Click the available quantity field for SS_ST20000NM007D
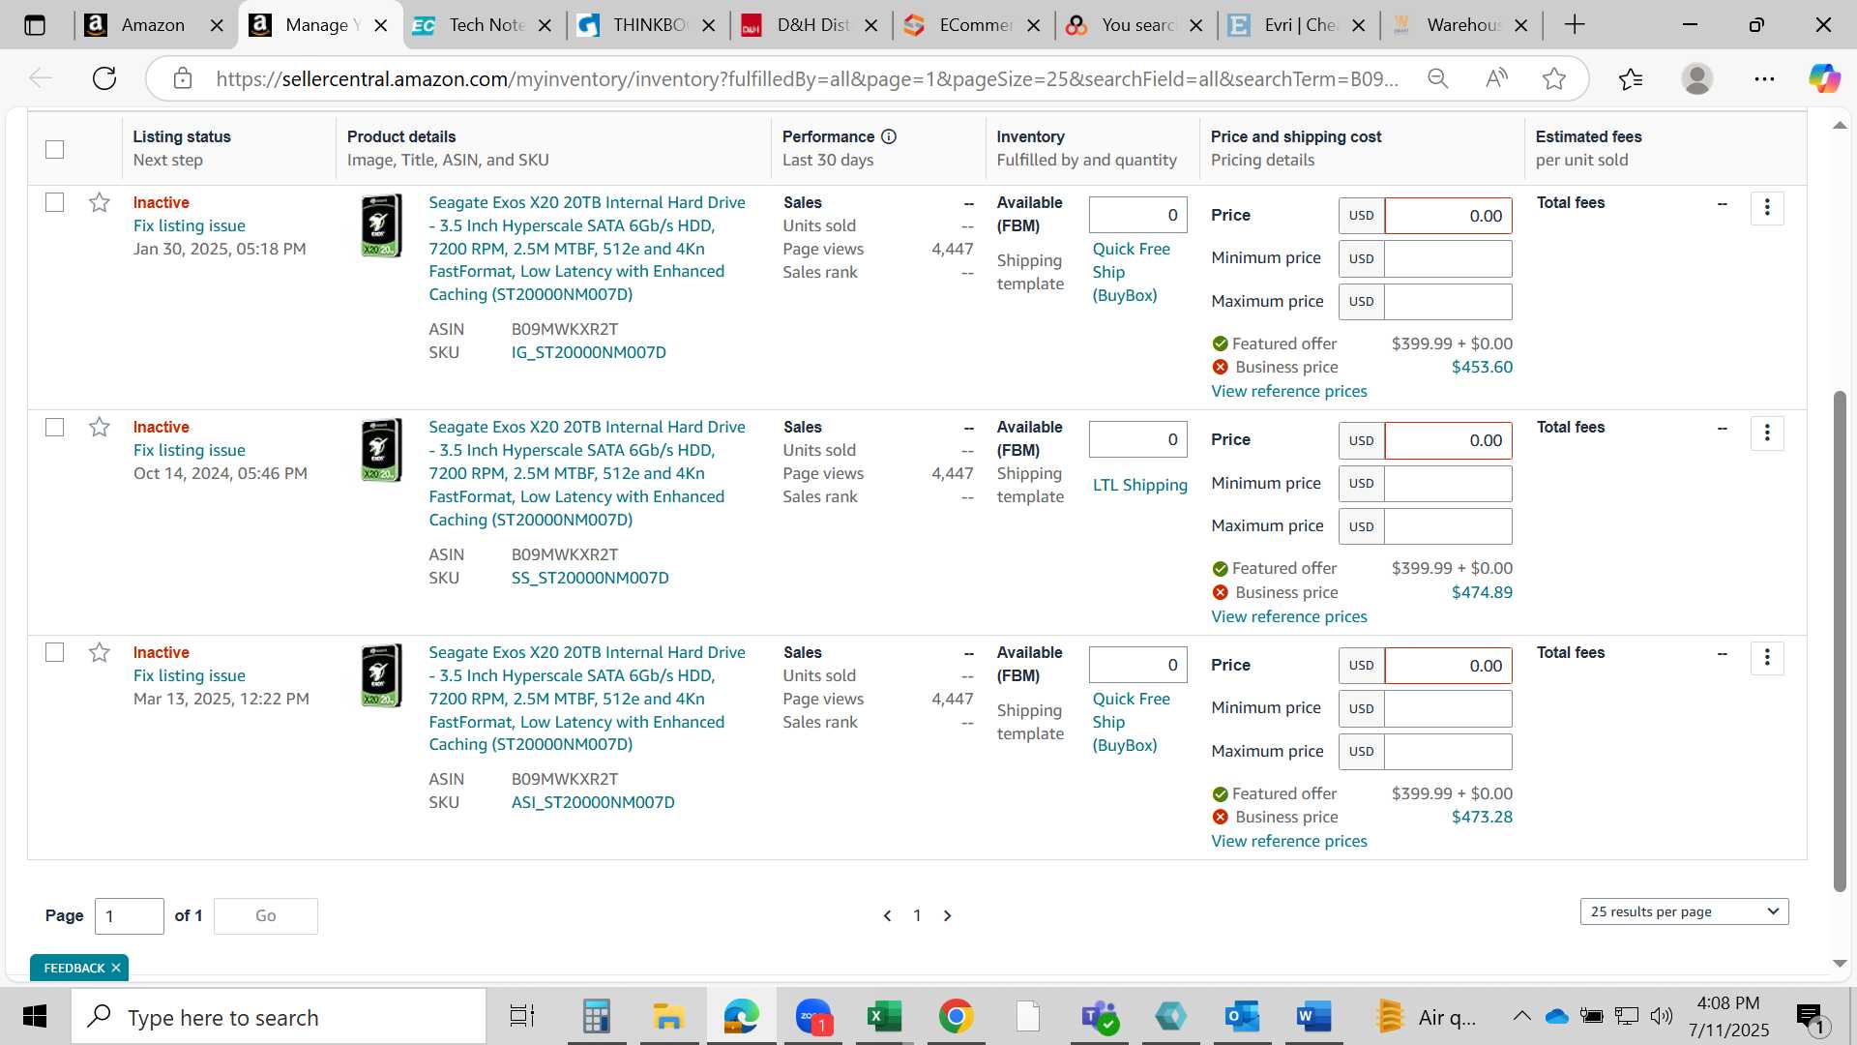Image resolution: width=1857 pixels, height=1045 pixels. coord(1137,439)
